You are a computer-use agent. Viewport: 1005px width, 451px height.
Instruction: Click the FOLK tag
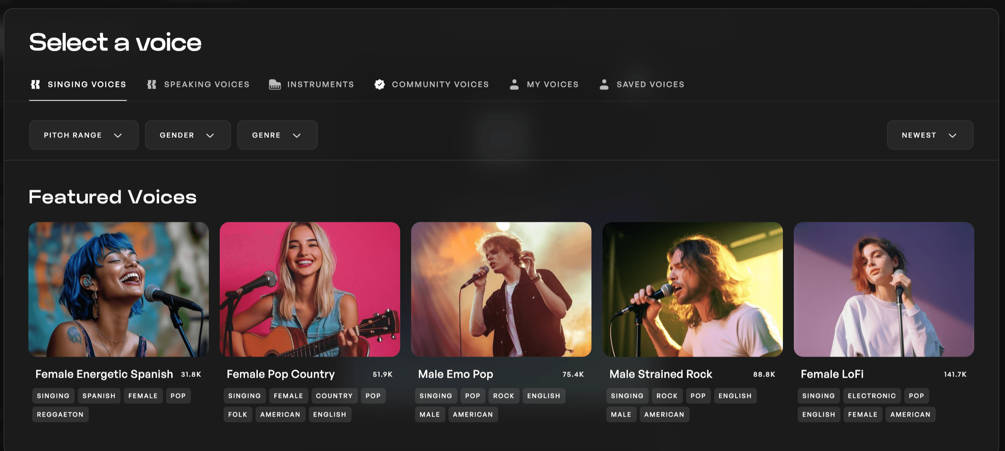238,414
